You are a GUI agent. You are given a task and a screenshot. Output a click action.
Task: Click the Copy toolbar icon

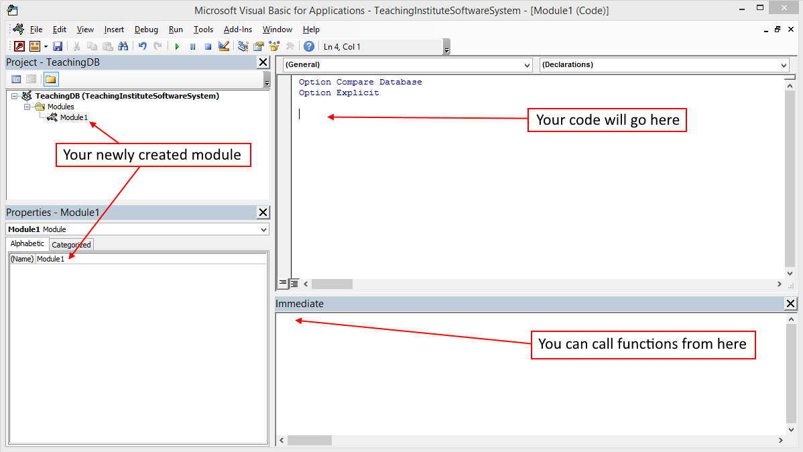tap(92, 47)
